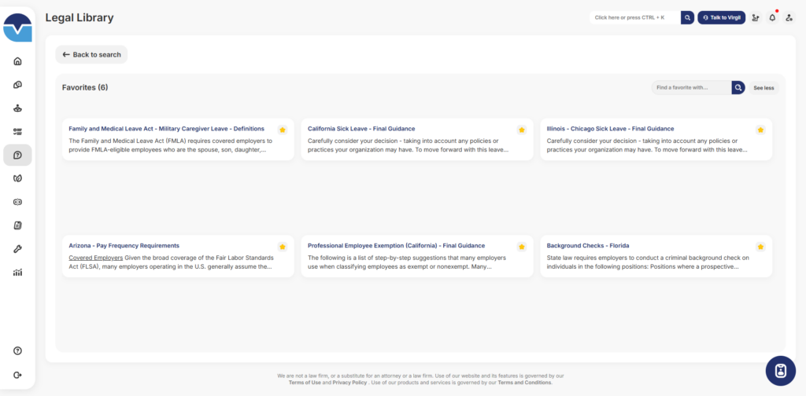Collapse favorites with See less
This screenshot has width=806, height=396.
(763, 88)
